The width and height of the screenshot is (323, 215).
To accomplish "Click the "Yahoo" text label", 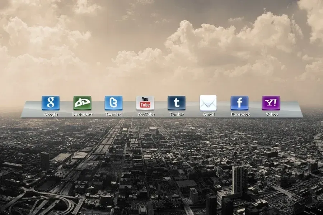I will pyautogui.click(x=272, y=114).
